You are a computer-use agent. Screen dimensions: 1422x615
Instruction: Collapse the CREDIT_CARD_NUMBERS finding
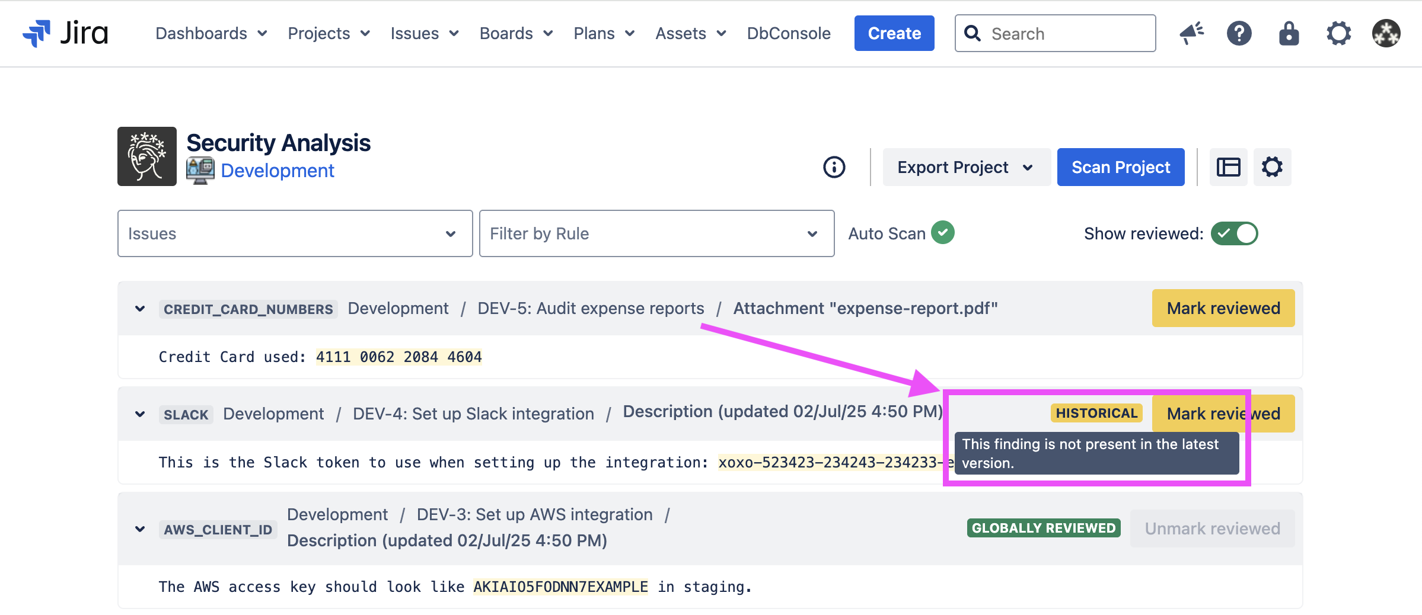point(140,309)
